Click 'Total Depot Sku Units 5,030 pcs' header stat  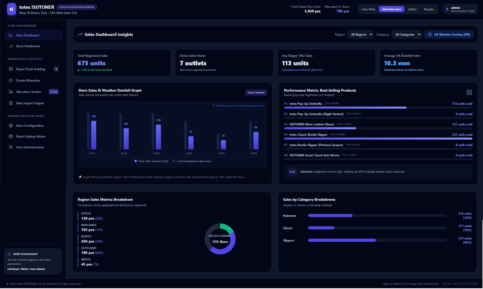(x=306, y=9)
